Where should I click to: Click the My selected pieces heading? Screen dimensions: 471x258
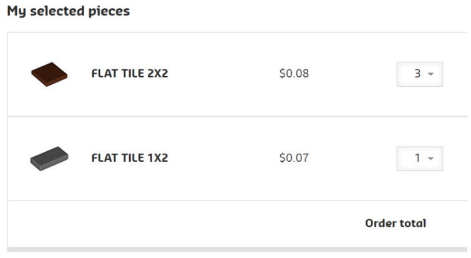68,12
